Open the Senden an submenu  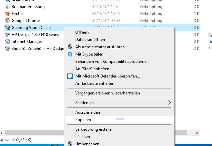(x=119, y=103)
